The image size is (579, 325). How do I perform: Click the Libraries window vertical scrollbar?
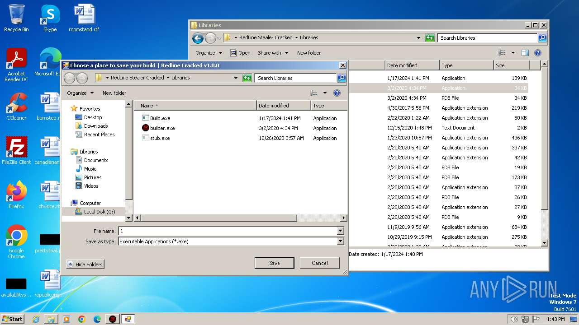[x=545, y=139]
